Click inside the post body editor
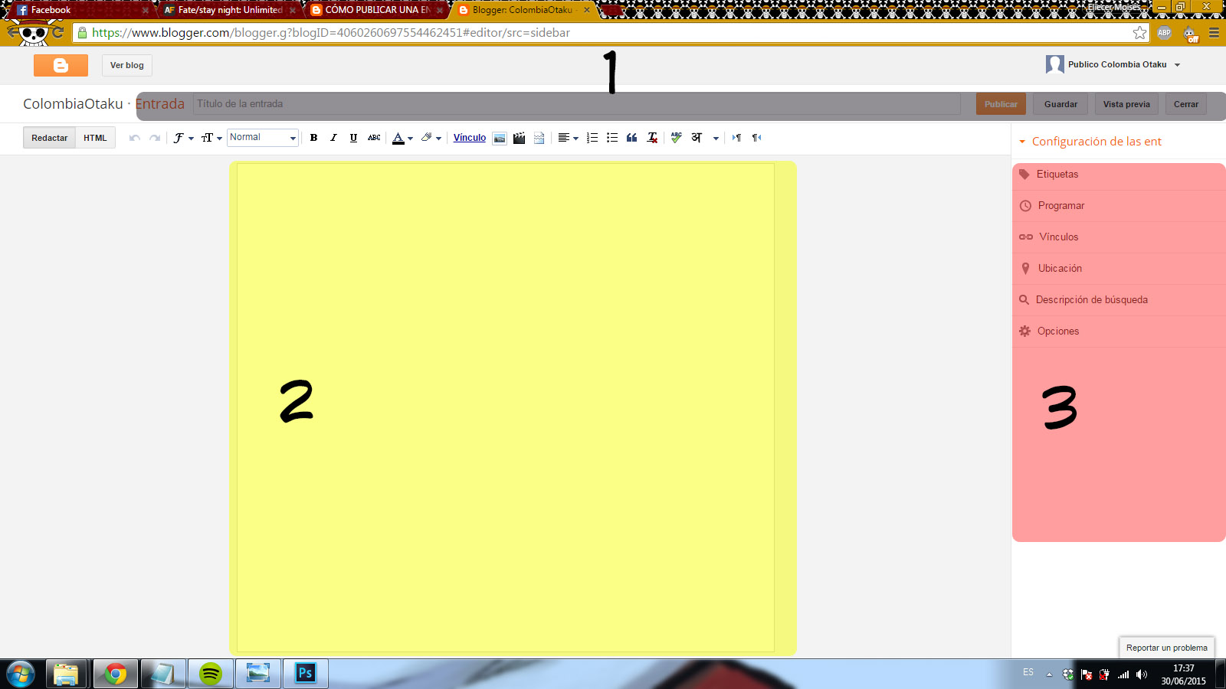 506,407
